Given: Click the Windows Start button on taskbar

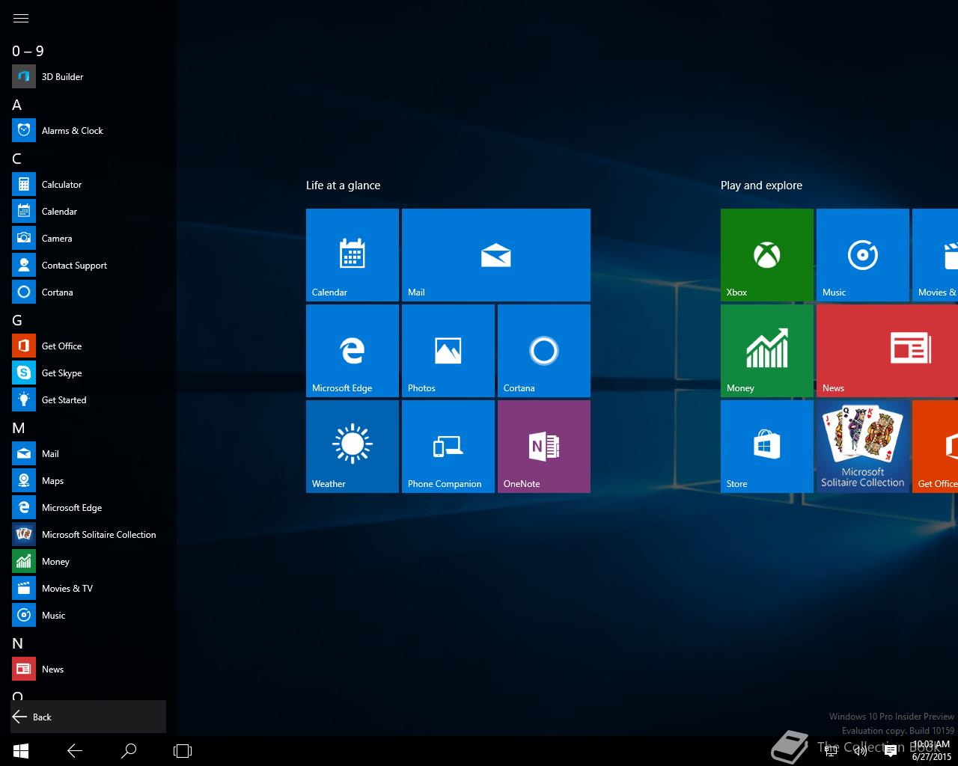Looking at the screenshot, I should coord(21,751).
